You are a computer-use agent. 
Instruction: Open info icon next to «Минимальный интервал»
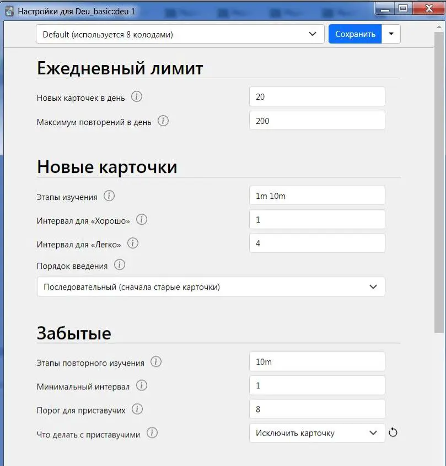[x=142, y=386]
